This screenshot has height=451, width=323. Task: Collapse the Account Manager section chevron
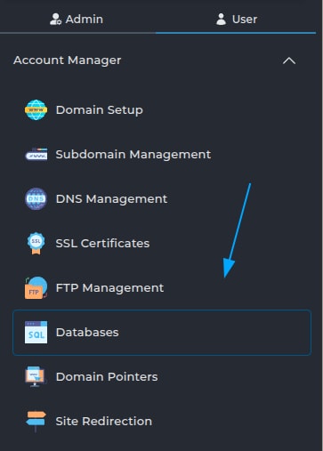click(289, 60)
